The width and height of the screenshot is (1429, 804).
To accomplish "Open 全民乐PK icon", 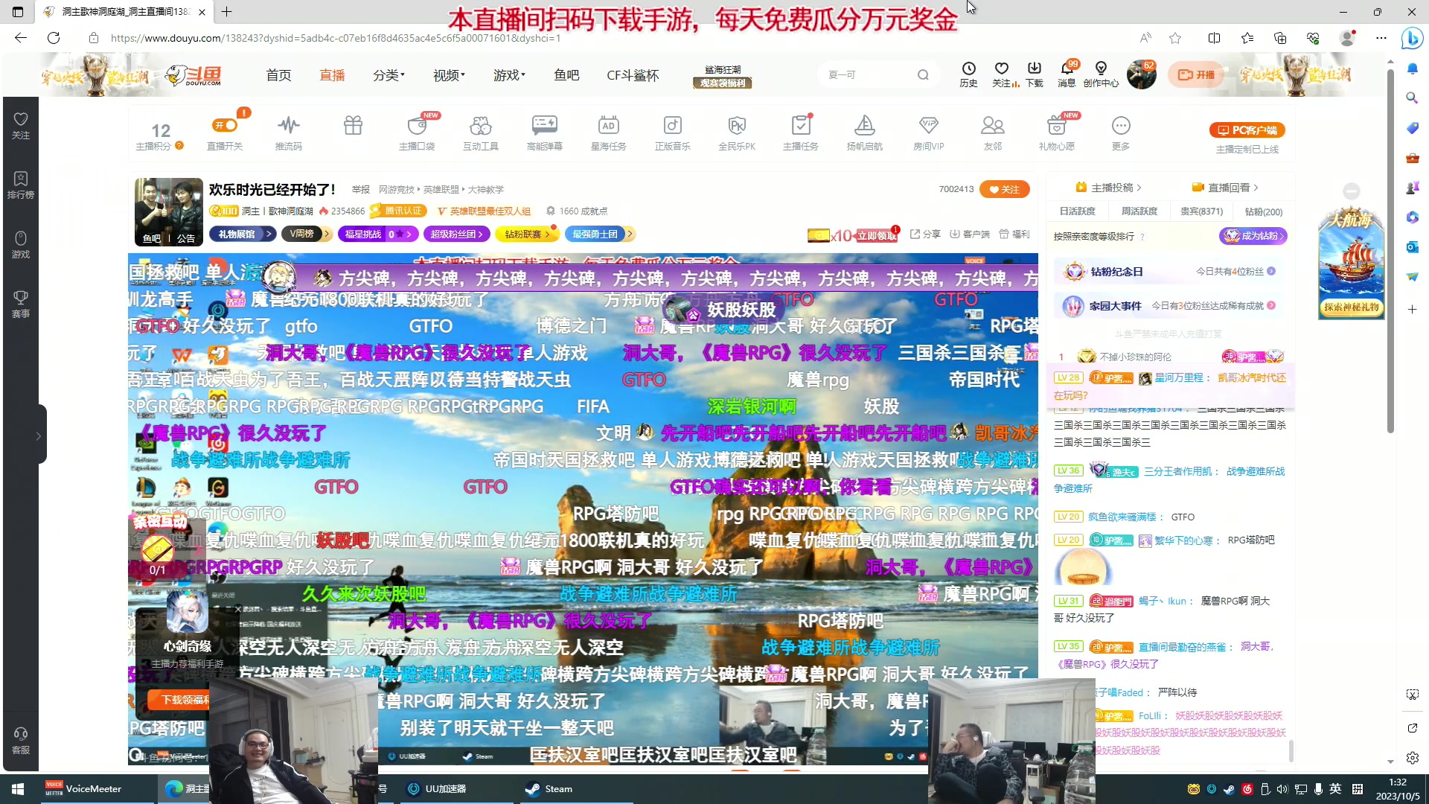I will pos(737,132).
